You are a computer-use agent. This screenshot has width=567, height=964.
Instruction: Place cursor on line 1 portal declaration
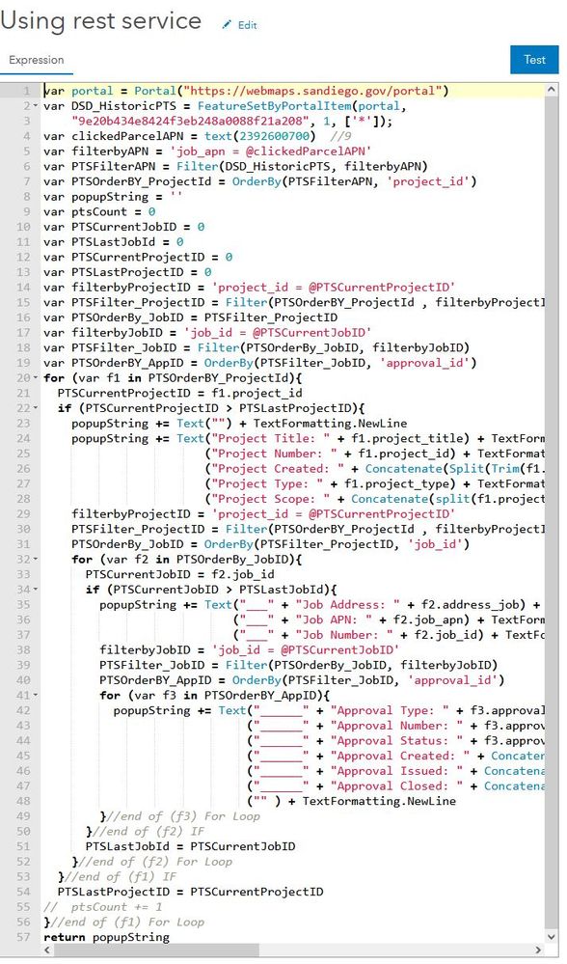coord(246,91)
